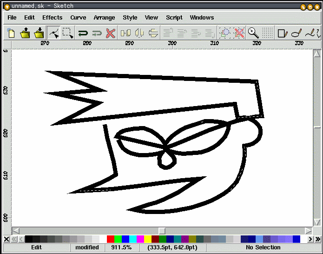Open the Edit menu
The image size is (323, 254).
pos(29,18)
